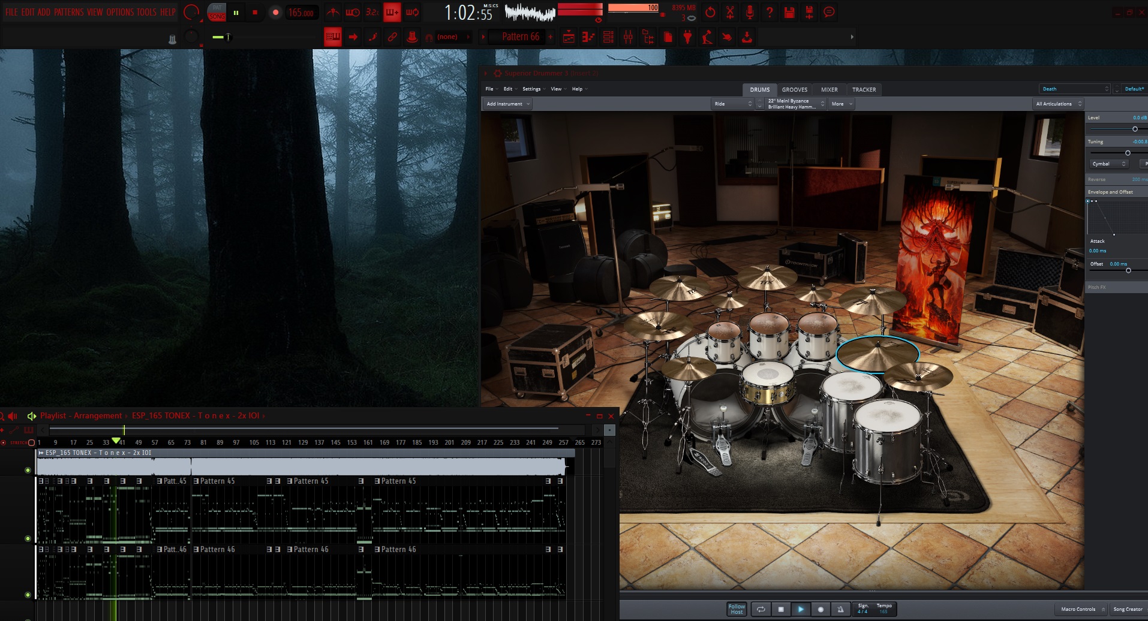Viewport: 1148px width, 621px height.
Task: Toggle the record button in FL Studio transport
Action: tap(275, 12)
